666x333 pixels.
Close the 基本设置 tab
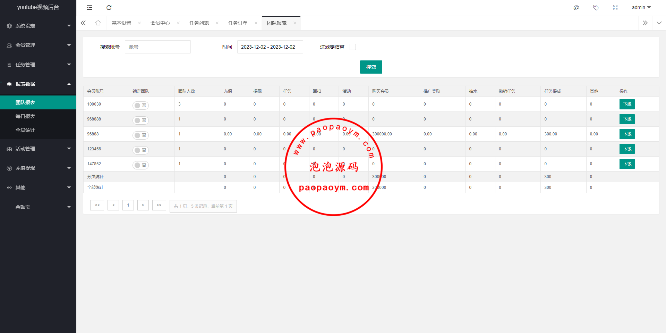[x=139, y=23]
